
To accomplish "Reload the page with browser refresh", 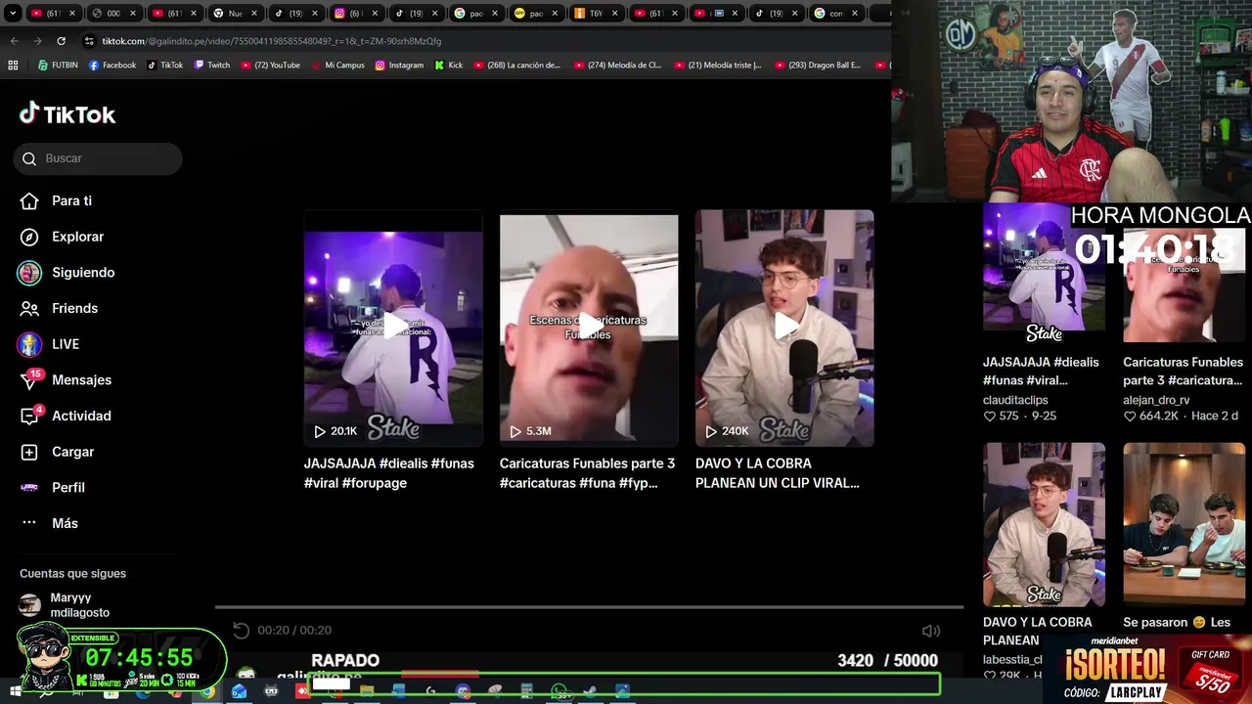I will click(x=61, y=41).
